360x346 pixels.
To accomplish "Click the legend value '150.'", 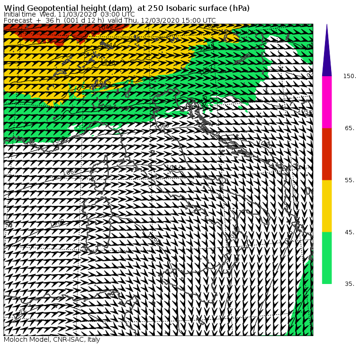I will (350, 76).
